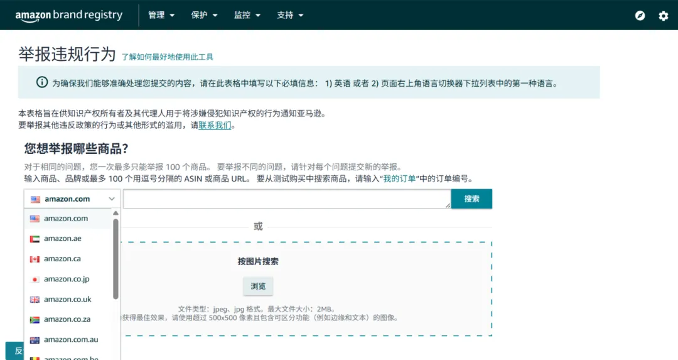Click the Amazon Brand Registry logo
678x360 pixels.
[x=69, y=16]
